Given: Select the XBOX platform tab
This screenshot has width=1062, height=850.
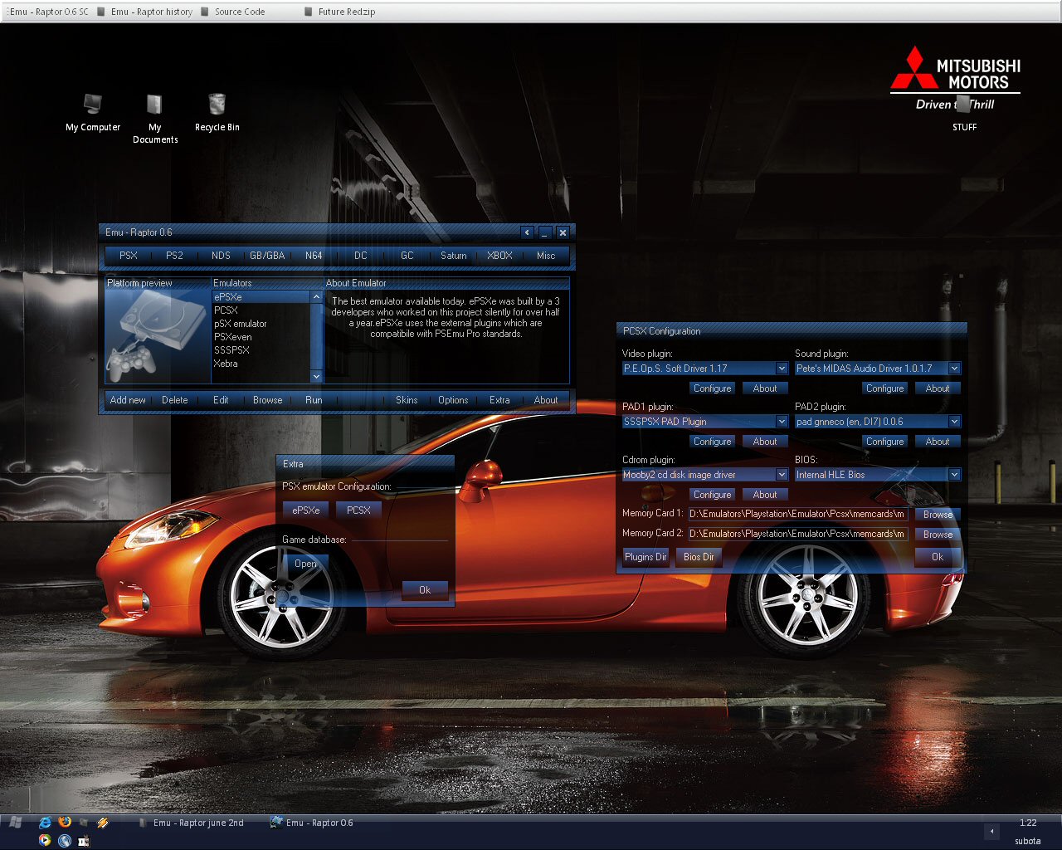Looking at the screenshot, I should tap(499, 256).
